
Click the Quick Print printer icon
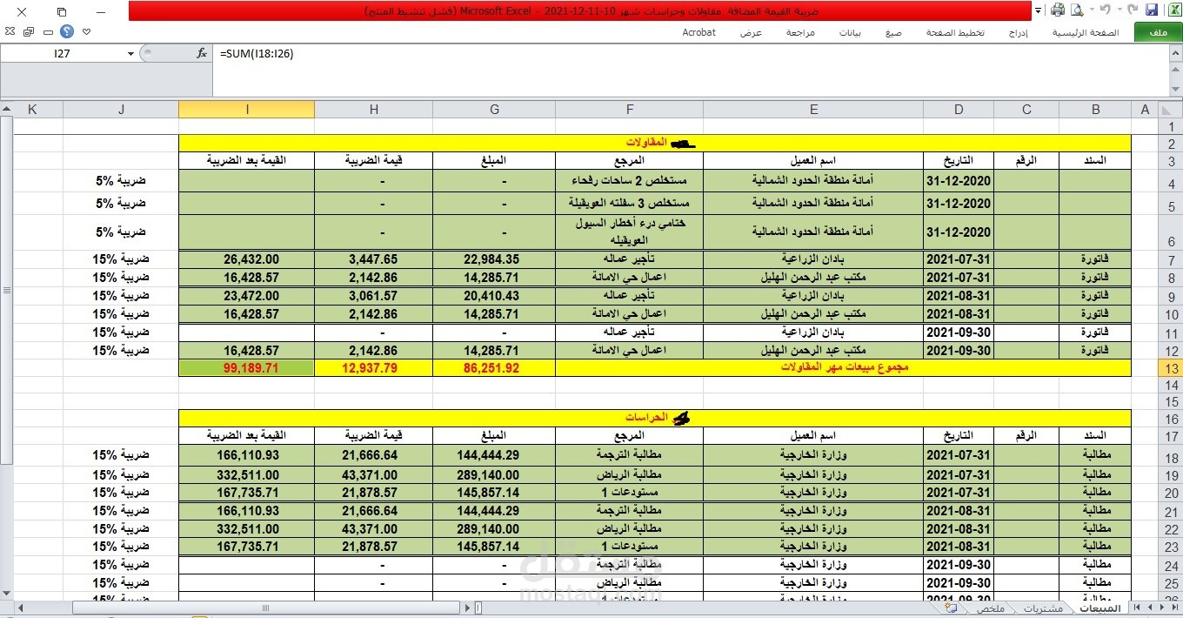1058,10
